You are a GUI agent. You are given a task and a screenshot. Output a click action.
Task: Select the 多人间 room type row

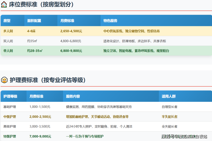tap(8, 31)
